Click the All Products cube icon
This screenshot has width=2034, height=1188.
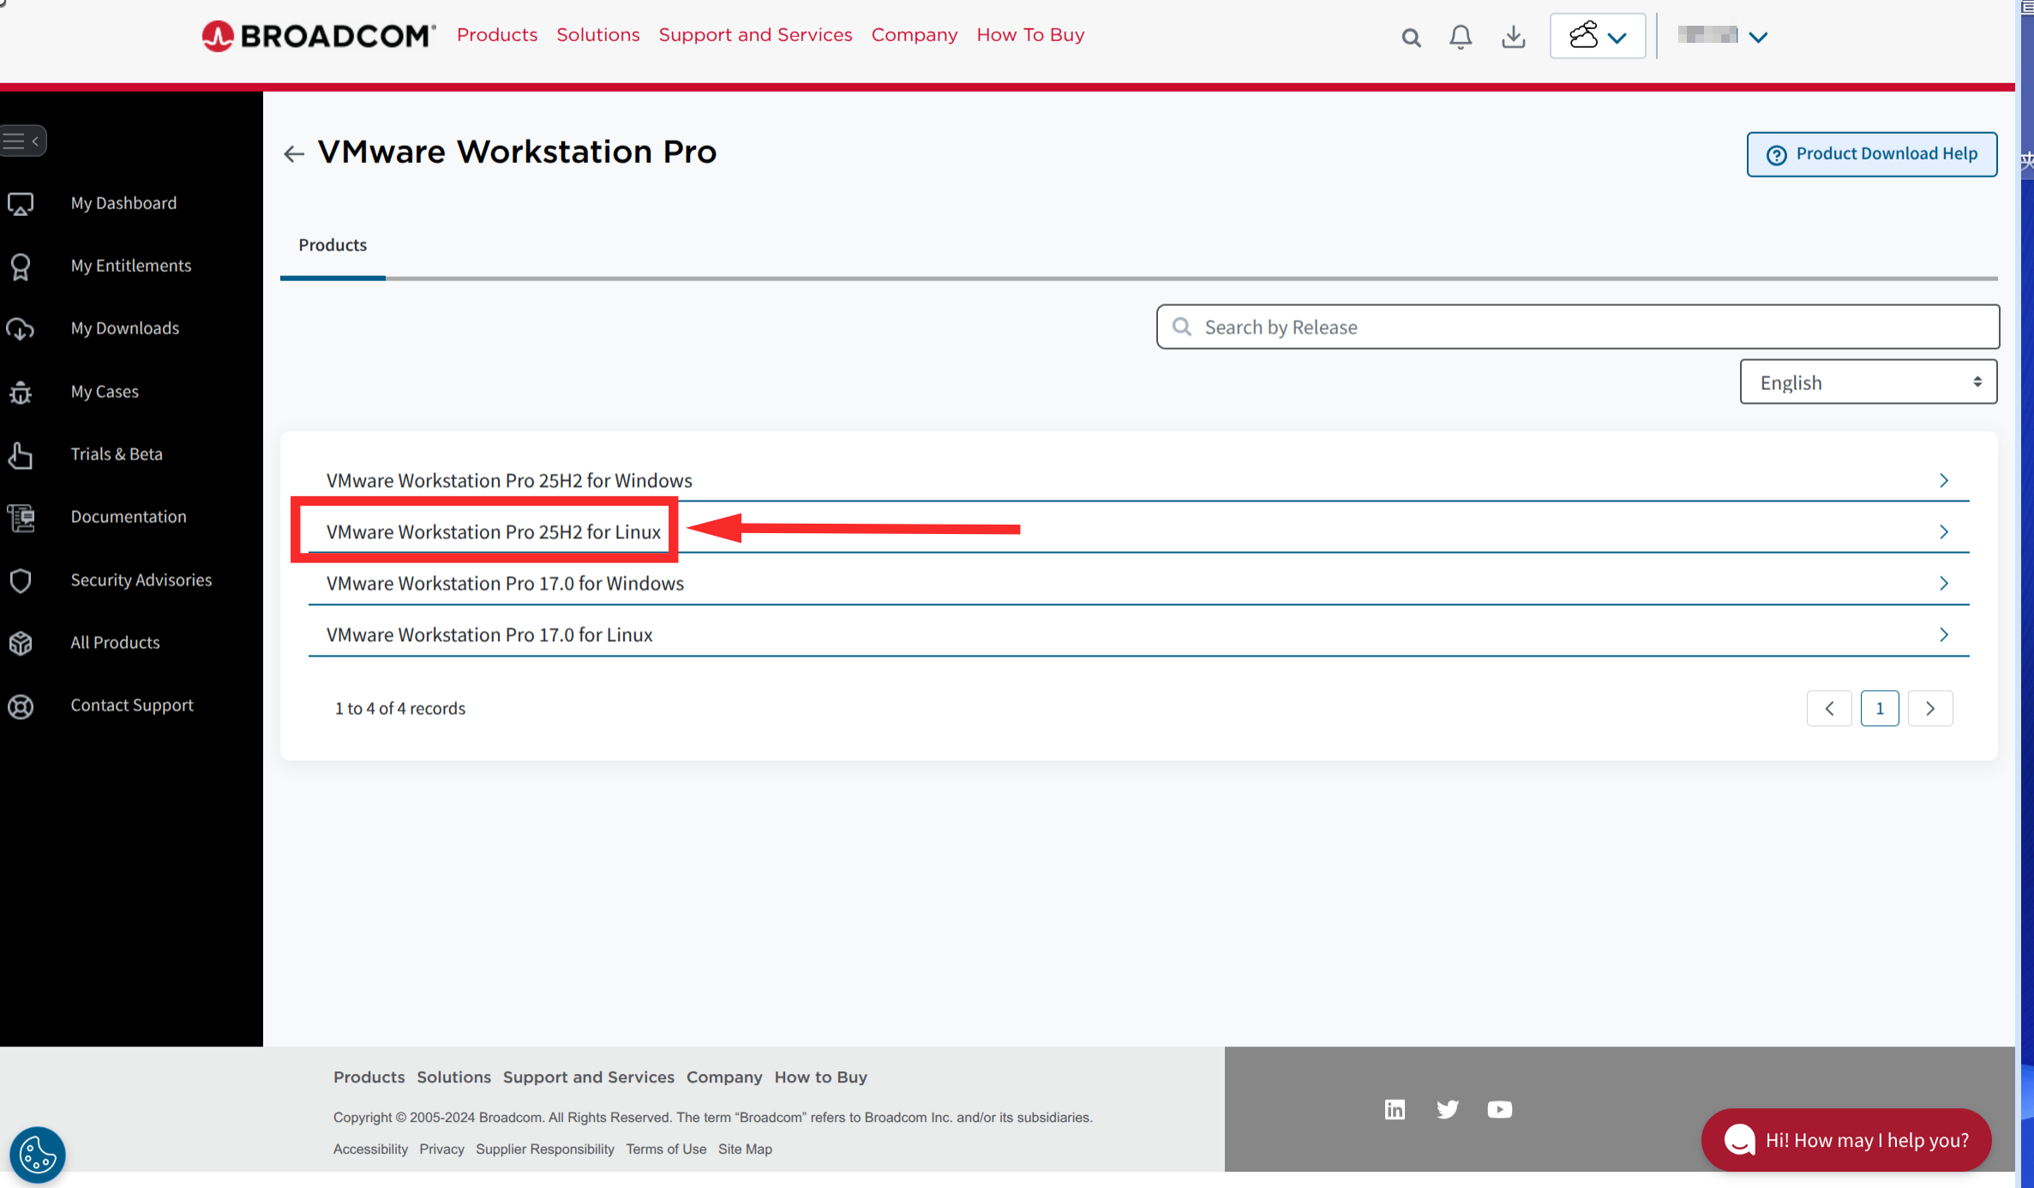tap(21, 643)
